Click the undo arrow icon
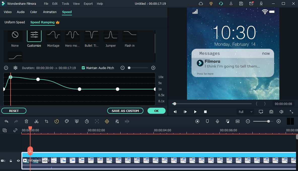 pos(6,121)
